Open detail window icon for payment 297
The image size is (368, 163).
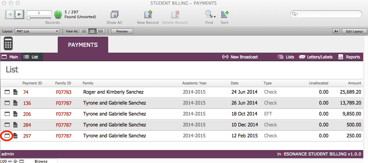click(7, 136)
